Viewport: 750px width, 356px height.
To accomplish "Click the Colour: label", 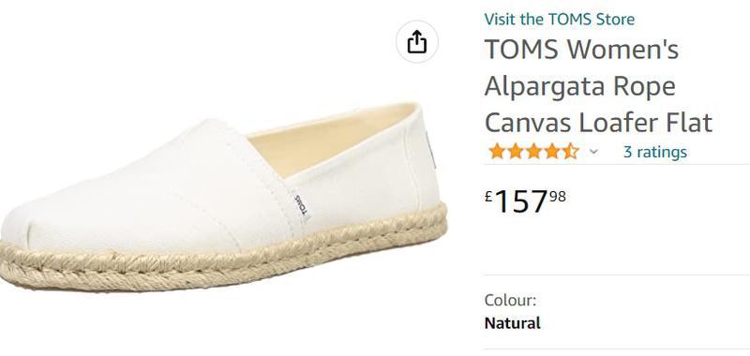I will click(510, 301).
